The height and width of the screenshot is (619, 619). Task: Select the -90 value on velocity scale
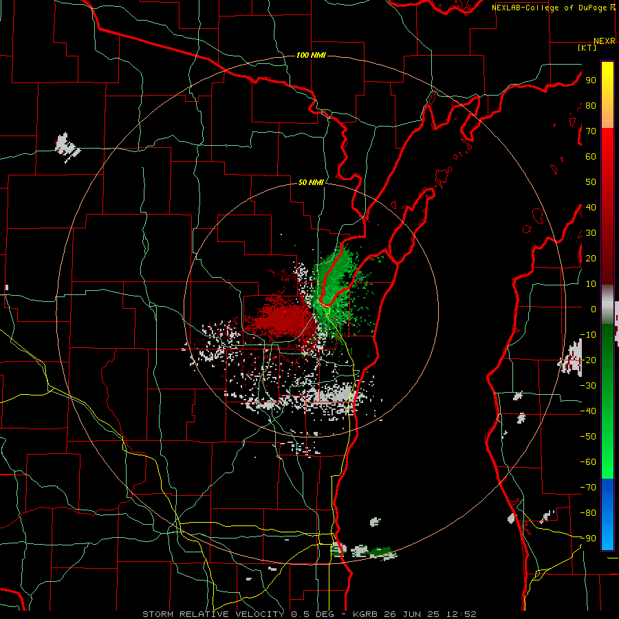click(588, 538)
